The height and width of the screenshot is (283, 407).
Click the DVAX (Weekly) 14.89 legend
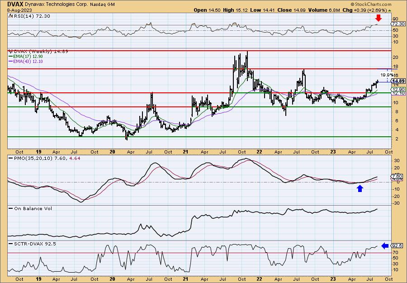[38, 52]
